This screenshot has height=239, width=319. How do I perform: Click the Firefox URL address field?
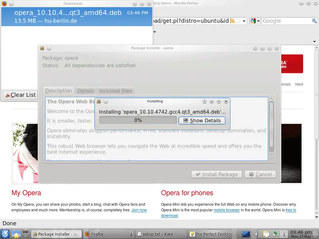[191, 21]
